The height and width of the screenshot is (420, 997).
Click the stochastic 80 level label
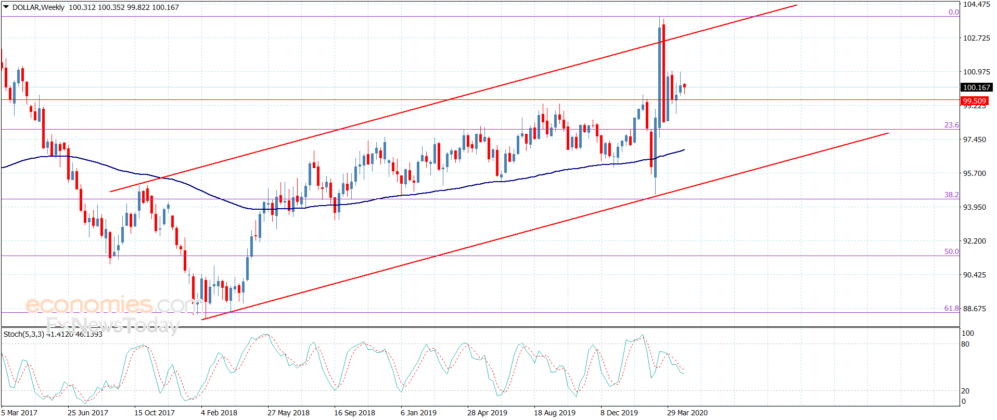pyautogui.click(x=965, y=344)
